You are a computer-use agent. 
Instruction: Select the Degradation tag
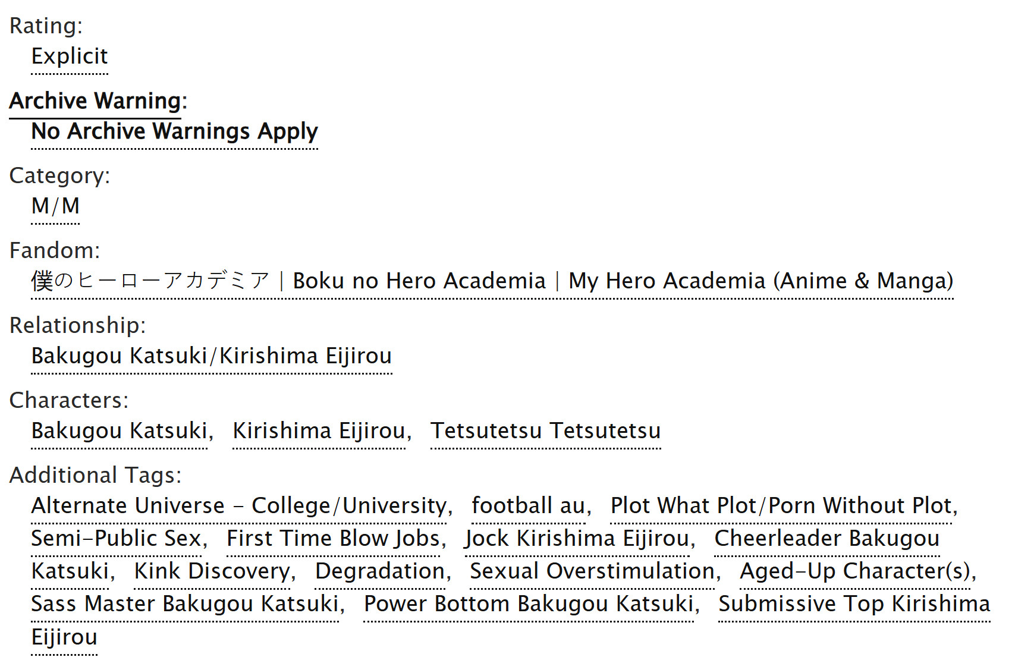(380, 571)
